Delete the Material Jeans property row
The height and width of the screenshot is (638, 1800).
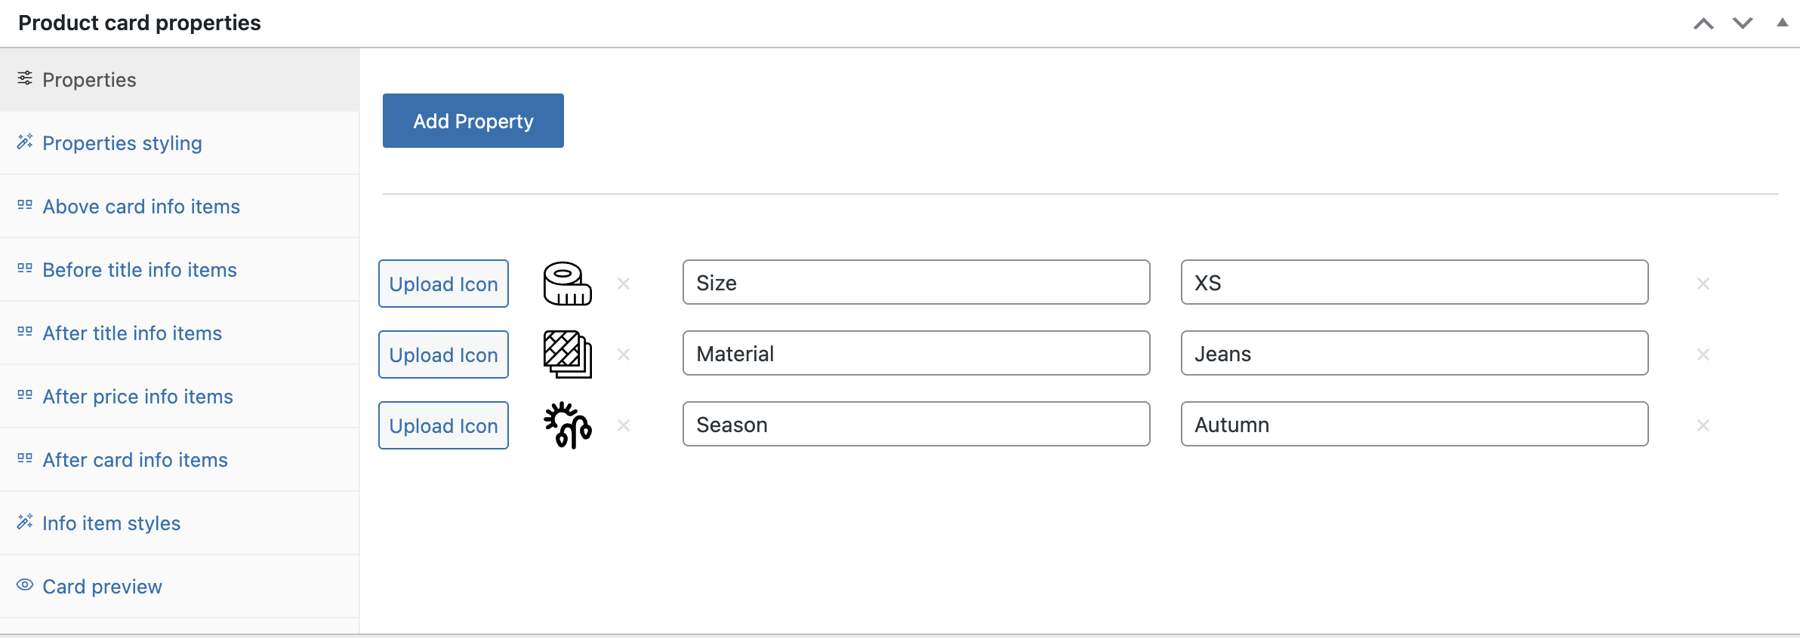point(1703,354)
